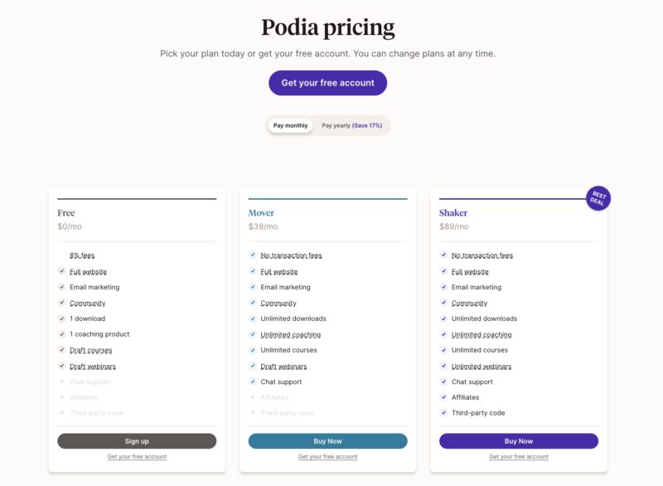The width and height of the screenshot is (663, 486).
Task: Click No transaction fees term in Mover plan
Action: pos(292,255)
